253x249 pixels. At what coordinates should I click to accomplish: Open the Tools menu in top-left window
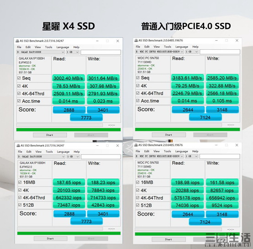(x=48, y=47)
